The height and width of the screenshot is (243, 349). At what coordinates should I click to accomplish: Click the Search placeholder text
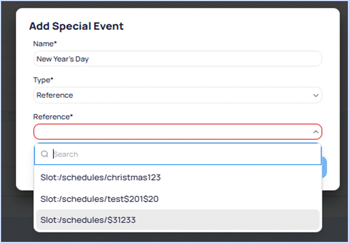coord(66,154)
